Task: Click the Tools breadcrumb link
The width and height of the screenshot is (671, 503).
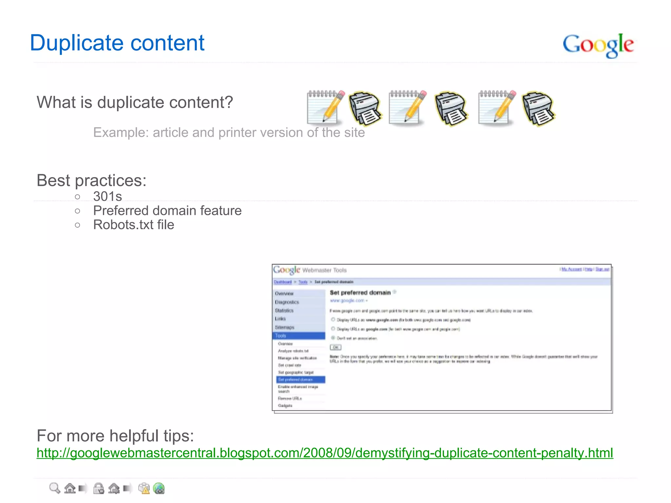Action: click(x=303, y=282)
